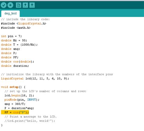Click the '#include <math.h>' line

(x=16, y=28)
